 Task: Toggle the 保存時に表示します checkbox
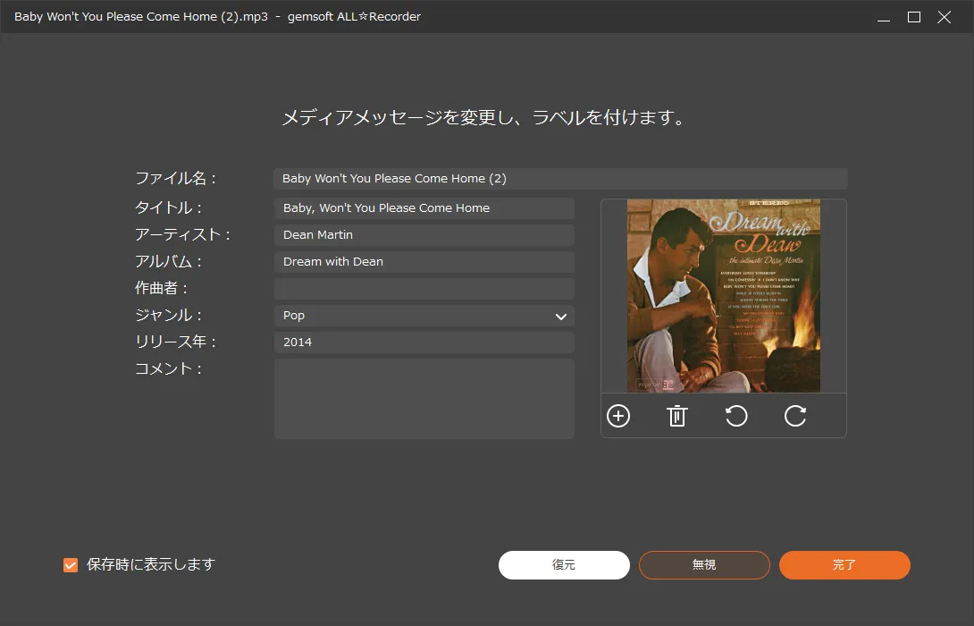coord(71,565)
